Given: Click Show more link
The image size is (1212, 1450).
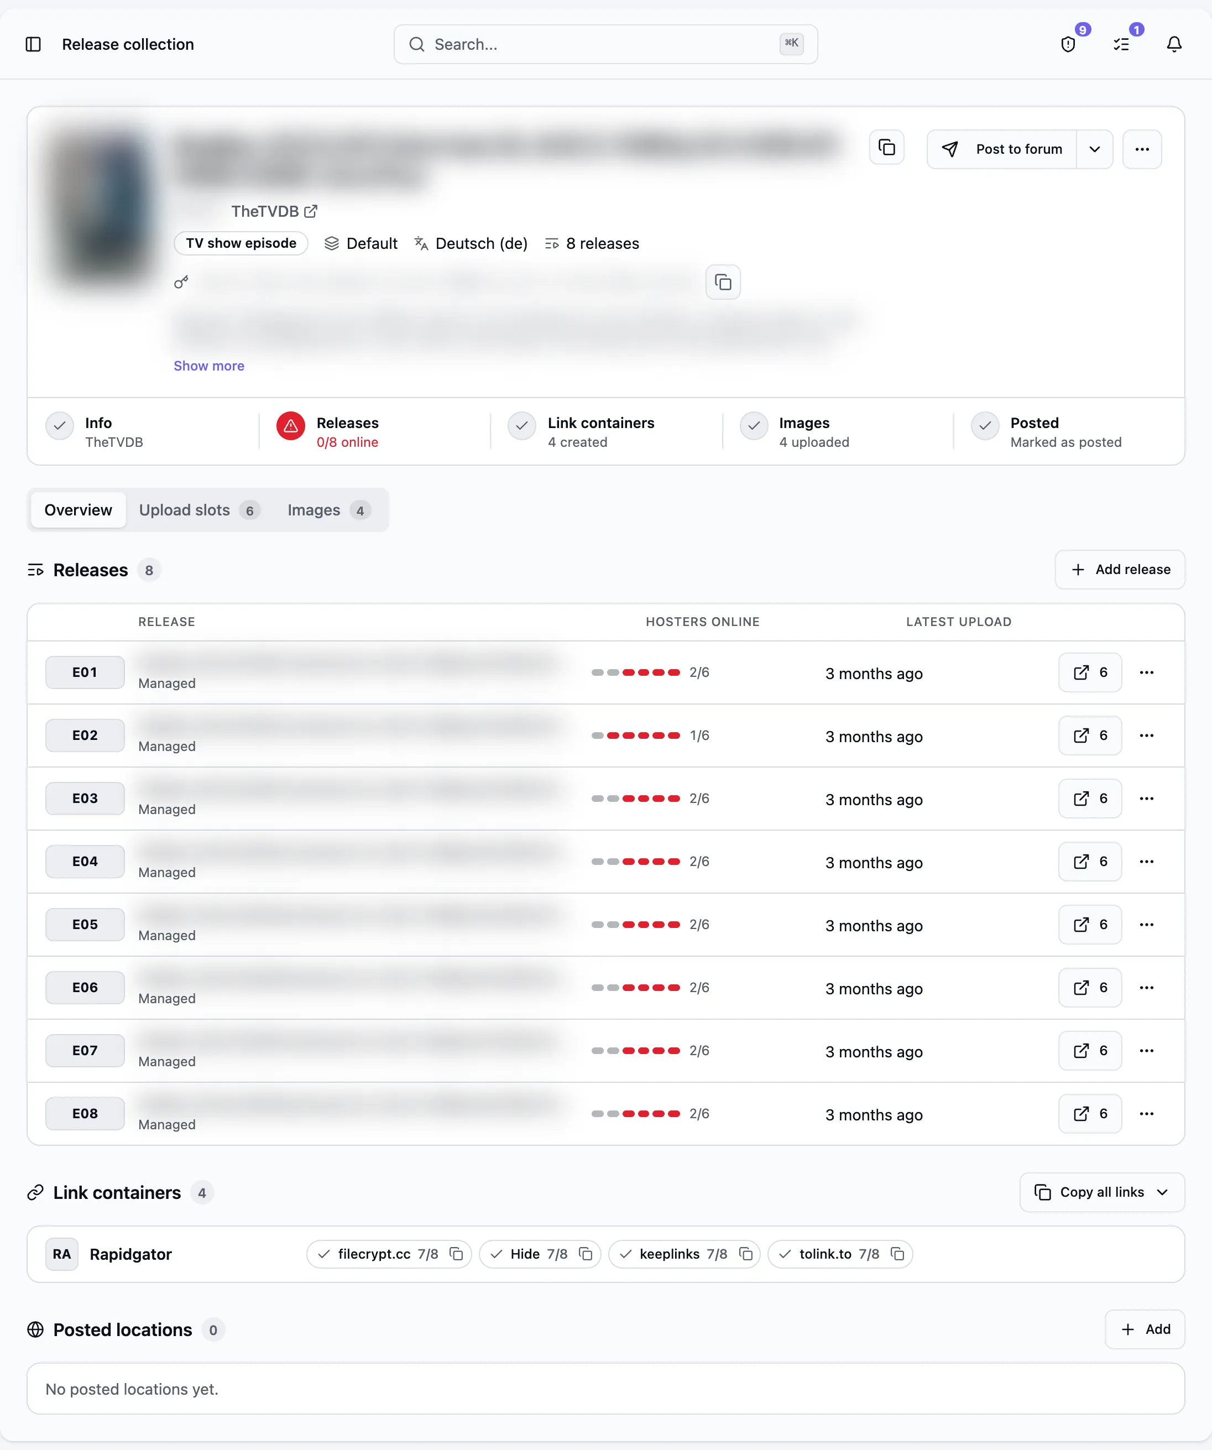Looking at the screenshot, I should (x=209, y=366).
